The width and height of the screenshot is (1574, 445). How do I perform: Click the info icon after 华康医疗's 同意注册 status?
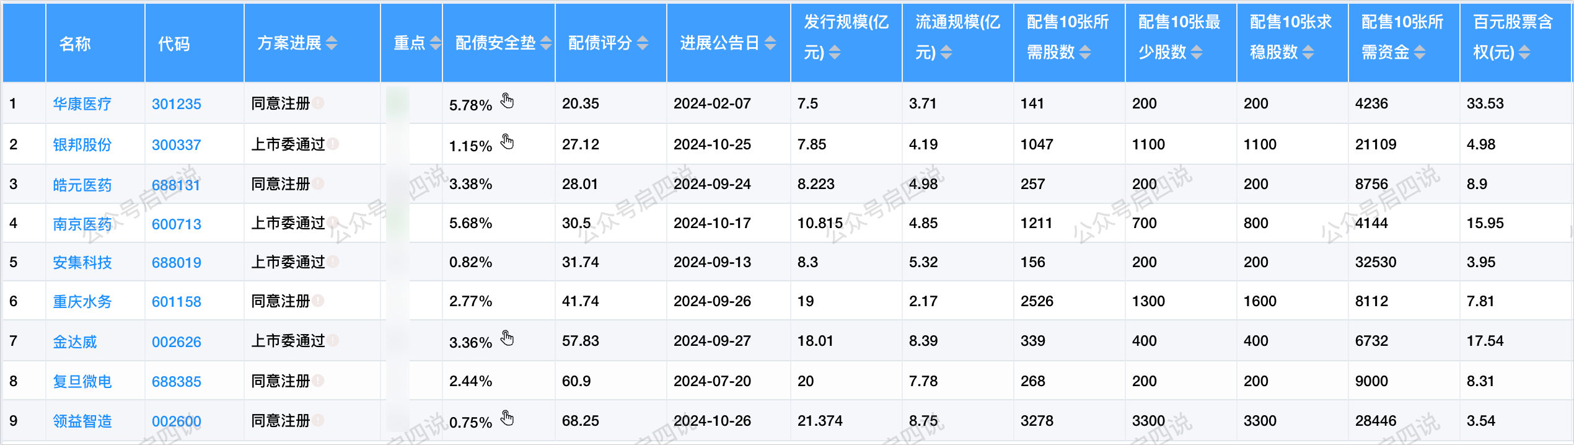[319, 103]
